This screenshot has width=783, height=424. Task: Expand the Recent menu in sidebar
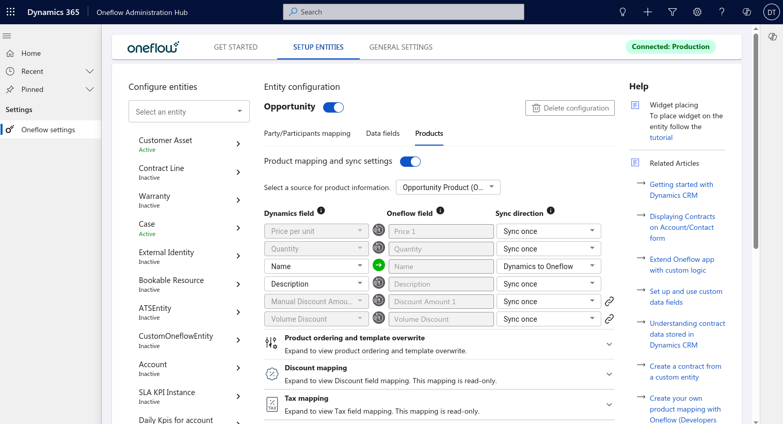coord(90,71)
